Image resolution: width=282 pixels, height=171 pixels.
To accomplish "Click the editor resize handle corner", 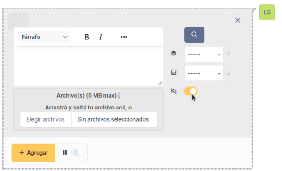I will point(160,83).
